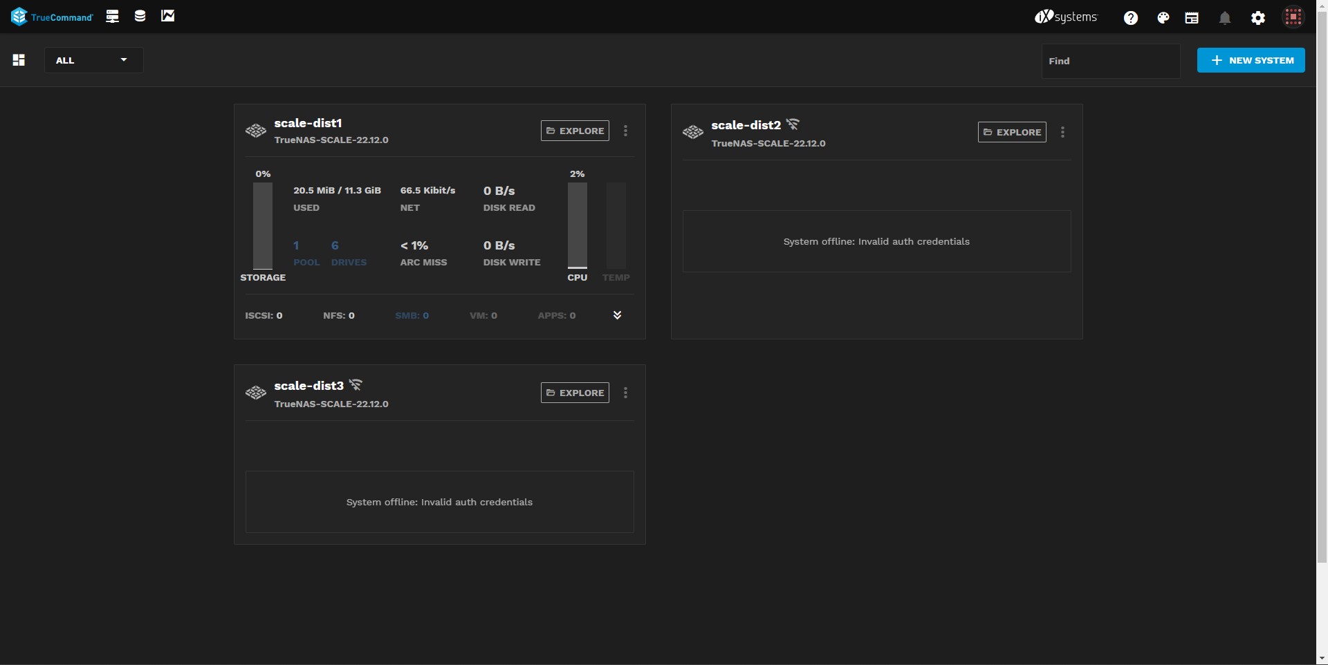Open scale-dist2 three-dot options menu
The width and height of the screenshot is (1328, 665).
click(1063, 132)
